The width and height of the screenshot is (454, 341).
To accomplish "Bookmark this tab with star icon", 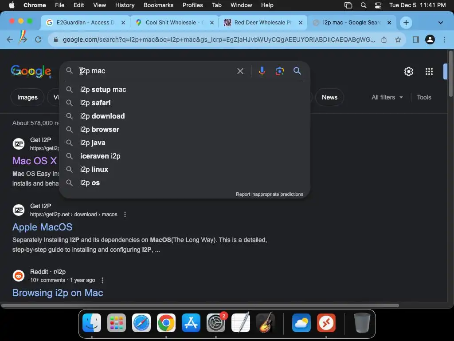I will coord(398,40).
